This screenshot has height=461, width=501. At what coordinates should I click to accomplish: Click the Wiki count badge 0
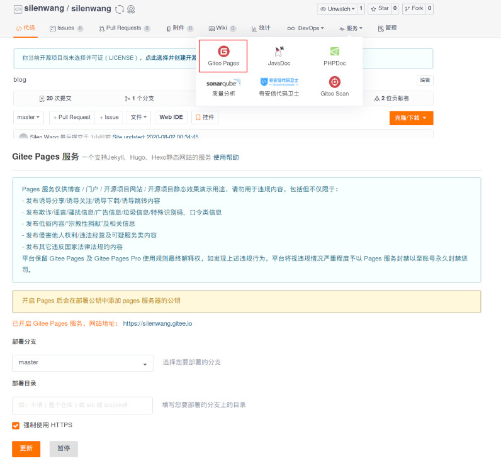[234, 28]
